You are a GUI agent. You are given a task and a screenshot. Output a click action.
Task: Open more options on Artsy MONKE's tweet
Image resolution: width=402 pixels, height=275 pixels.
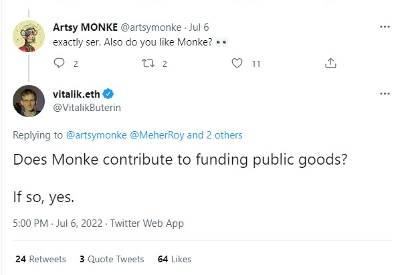point(385,27)
